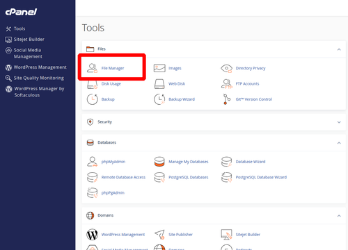The image size is (348, 250).
Task: Click the WordPress Management icon under Domains
Action: [92, 235]
